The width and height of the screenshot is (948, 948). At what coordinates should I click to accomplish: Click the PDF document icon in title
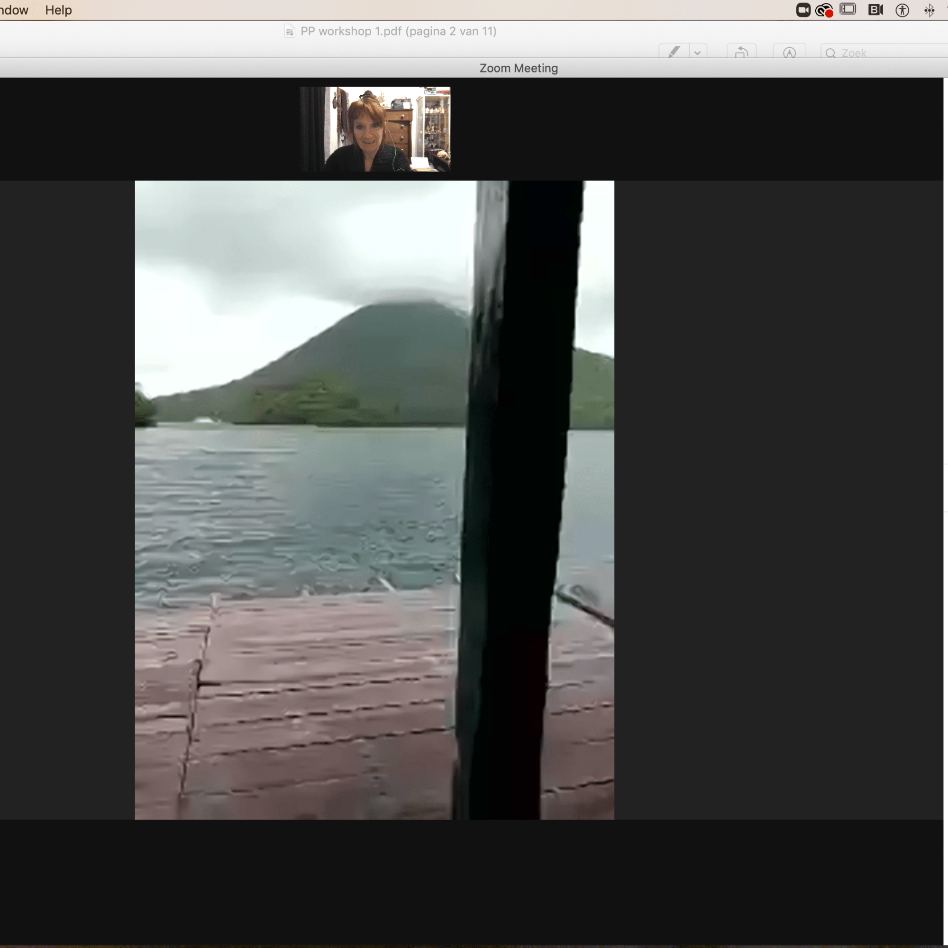click(x=290, y=31)
